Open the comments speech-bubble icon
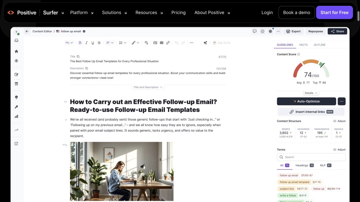 pos(255,31)
